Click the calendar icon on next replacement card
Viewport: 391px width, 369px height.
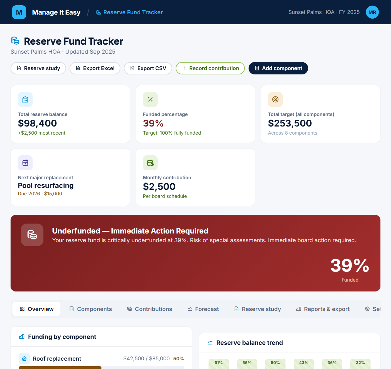tap(25, 163)
